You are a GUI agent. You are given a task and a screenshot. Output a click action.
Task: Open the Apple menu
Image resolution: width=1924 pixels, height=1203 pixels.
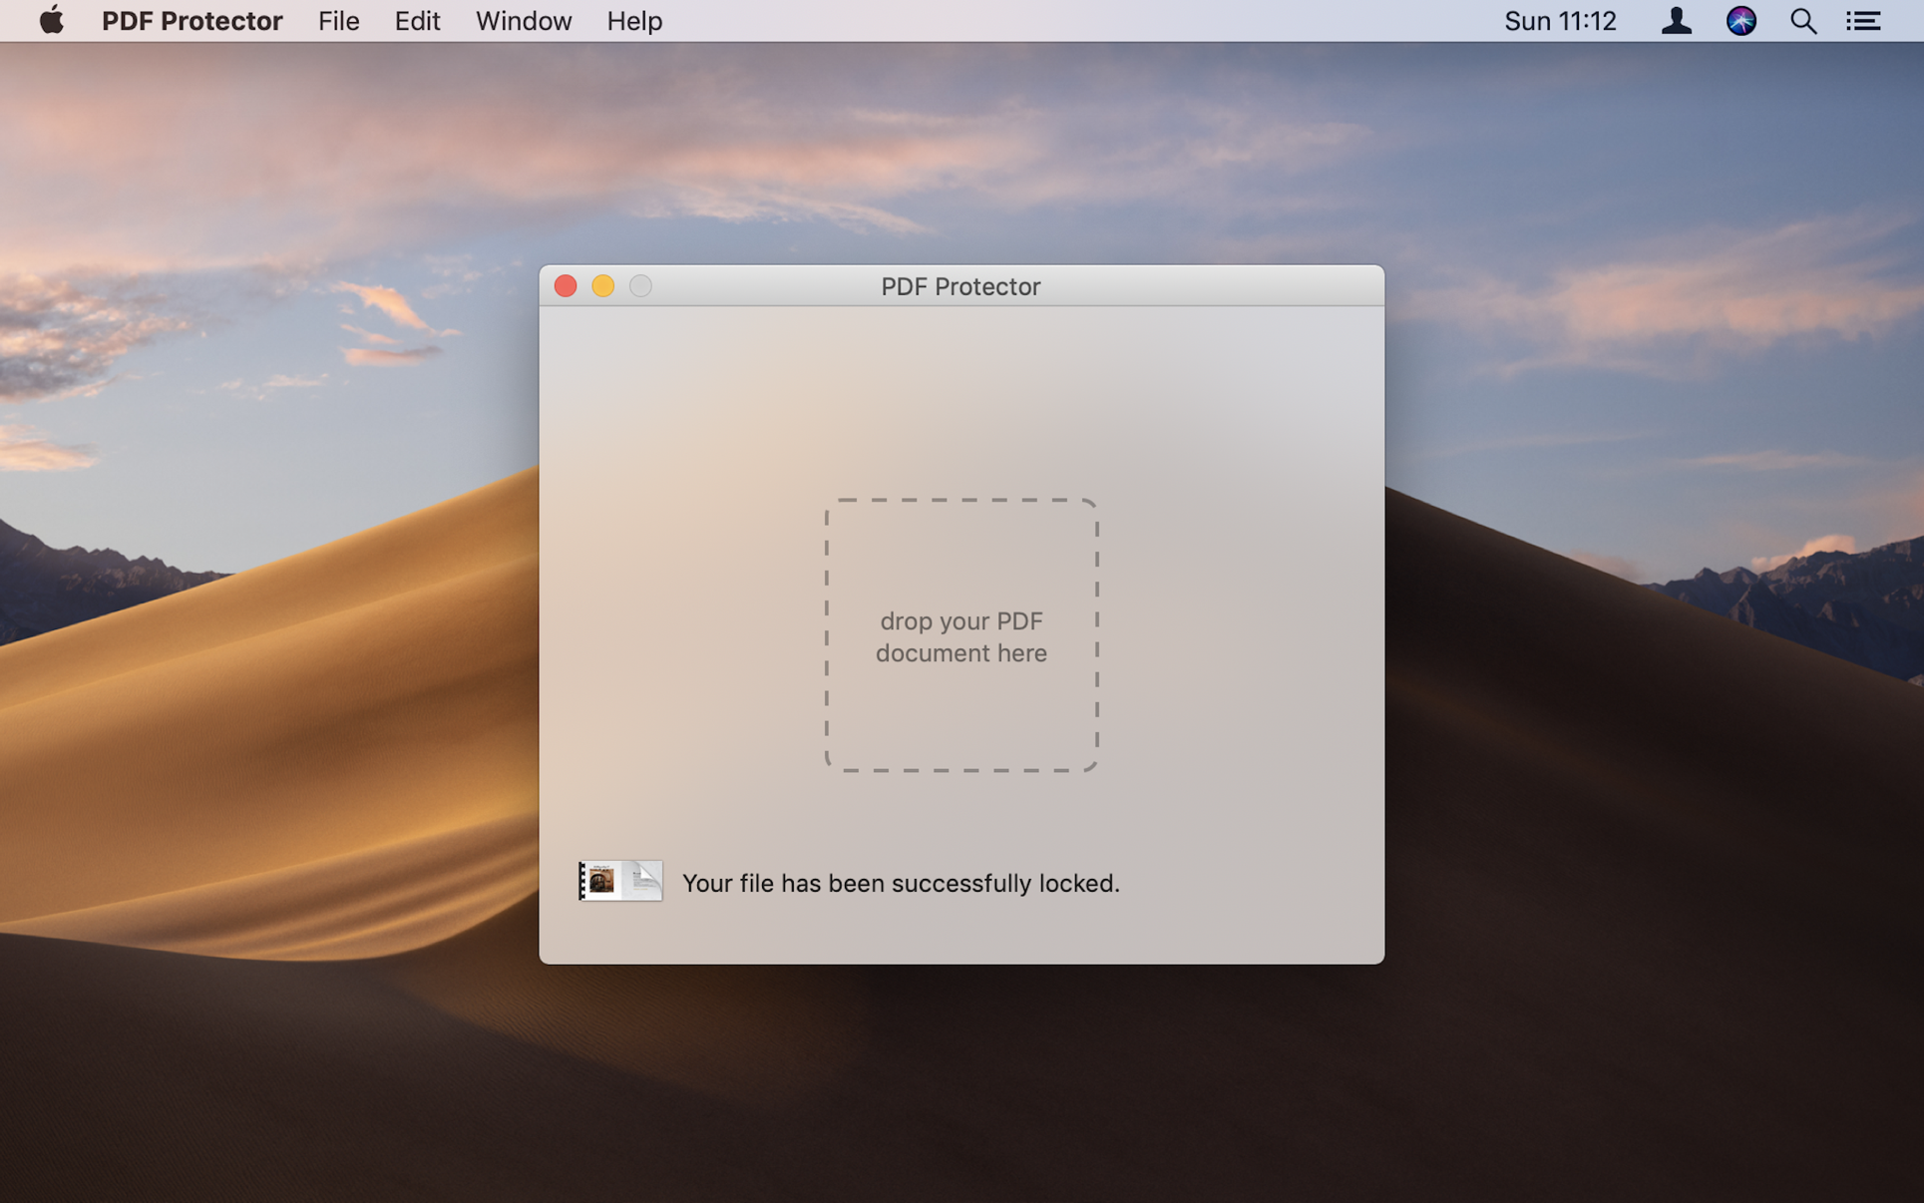51,20
